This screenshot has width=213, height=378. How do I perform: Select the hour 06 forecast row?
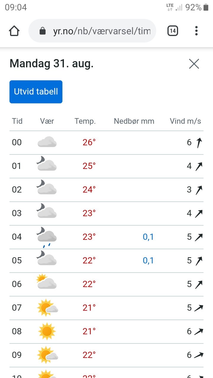point(106,284)
